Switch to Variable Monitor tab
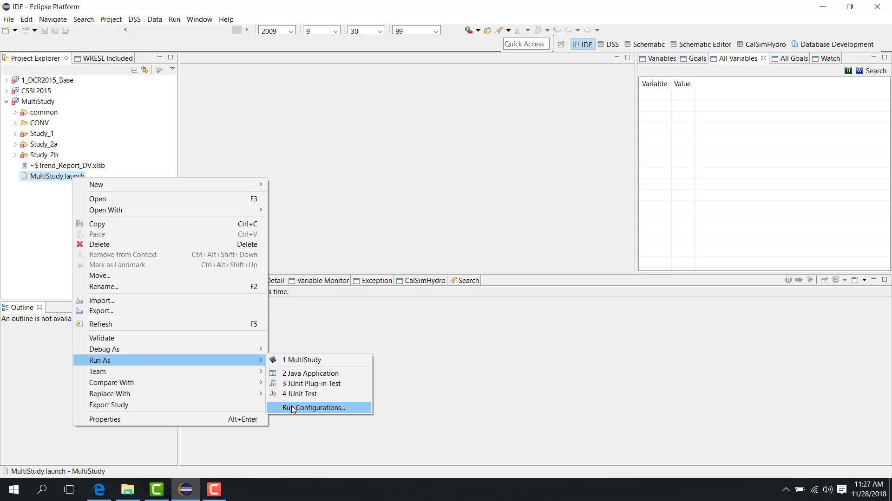The image size is (892, 501). 319,281
